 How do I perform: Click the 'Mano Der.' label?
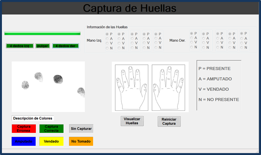click(177, 40)
